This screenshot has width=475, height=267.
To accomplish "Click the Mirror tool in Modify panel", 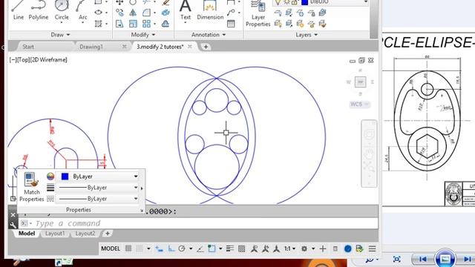I will pyautogui.click(x=133, y=13).
